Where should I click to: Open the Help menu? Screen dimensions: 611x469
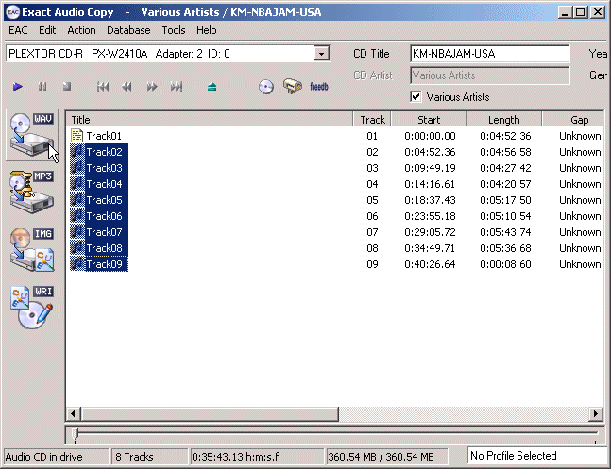click(x=207, y=30)
